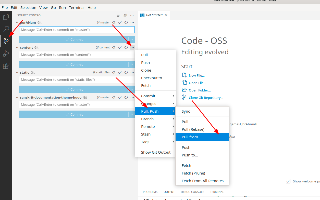320x200 pixels.
Task: Collapse the static repository section
Action: [17, 72]
